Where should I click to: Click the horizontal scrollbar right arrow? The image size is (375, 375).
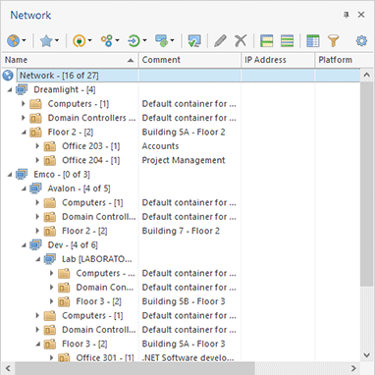(x=353, y=368)
